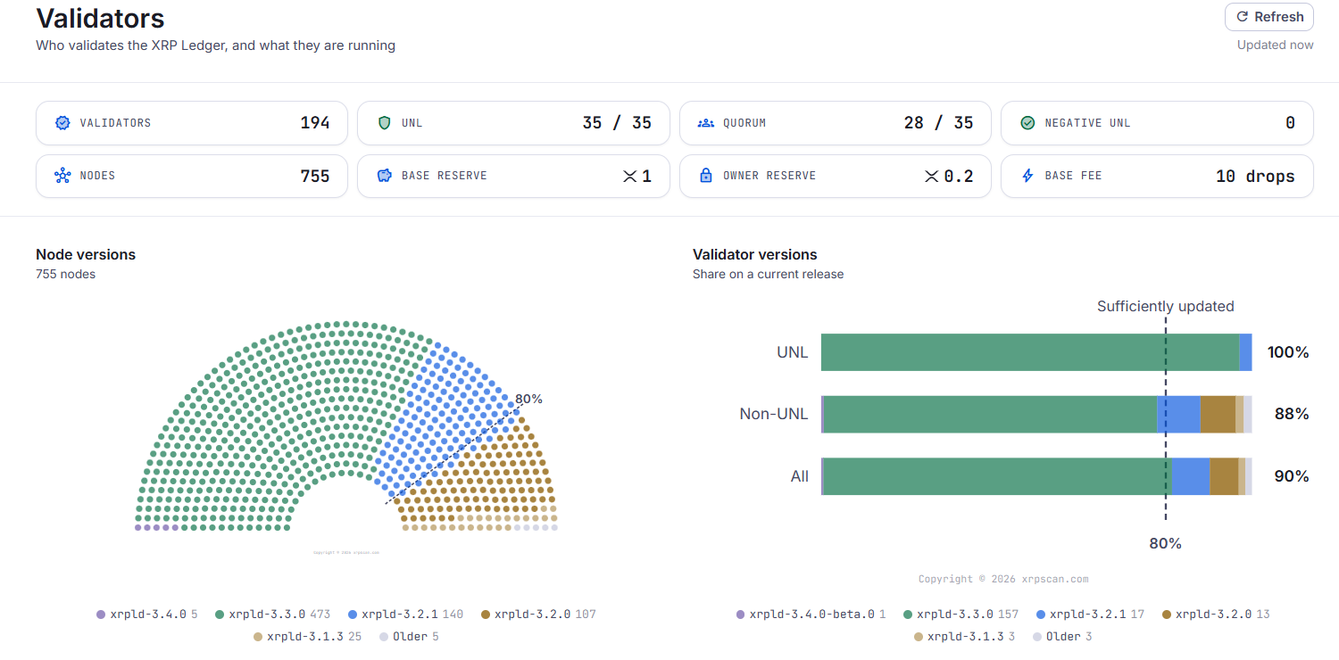The image size is (1339, 660).
Task: Click the XRP symbol beside Owner Reserve value
Action: tap(932, 177)
